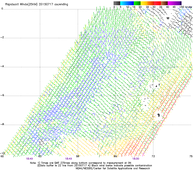Screen dimensions: 193x170
Task: Click the orange 25-30 knots legend segment
Action: point(151,3)
